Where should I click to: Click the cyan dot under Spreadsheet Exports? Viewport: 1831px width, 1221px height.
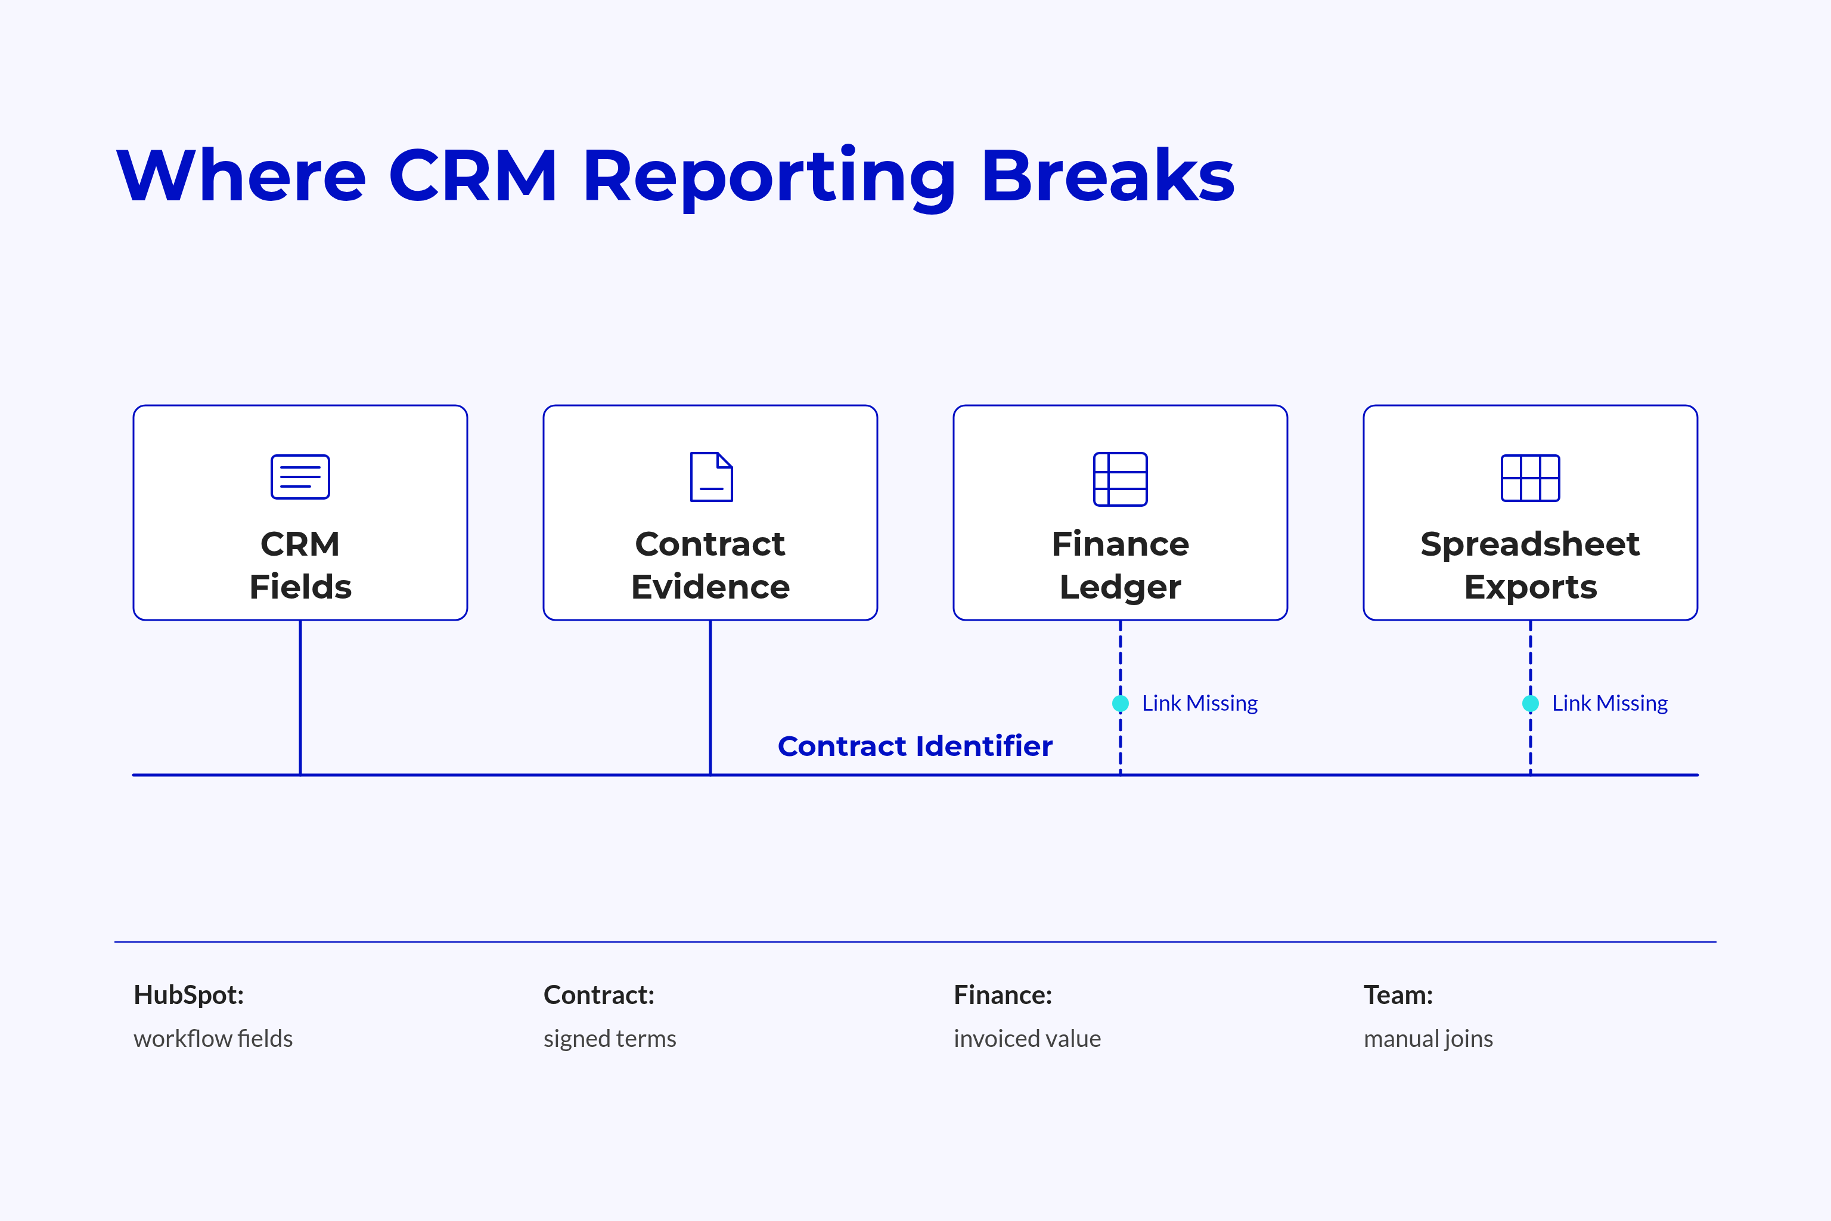click(1531, 704)
